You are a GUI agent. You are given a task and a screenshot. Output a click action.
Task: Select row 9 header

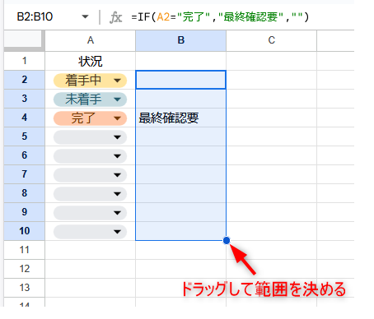coord(24,212)
